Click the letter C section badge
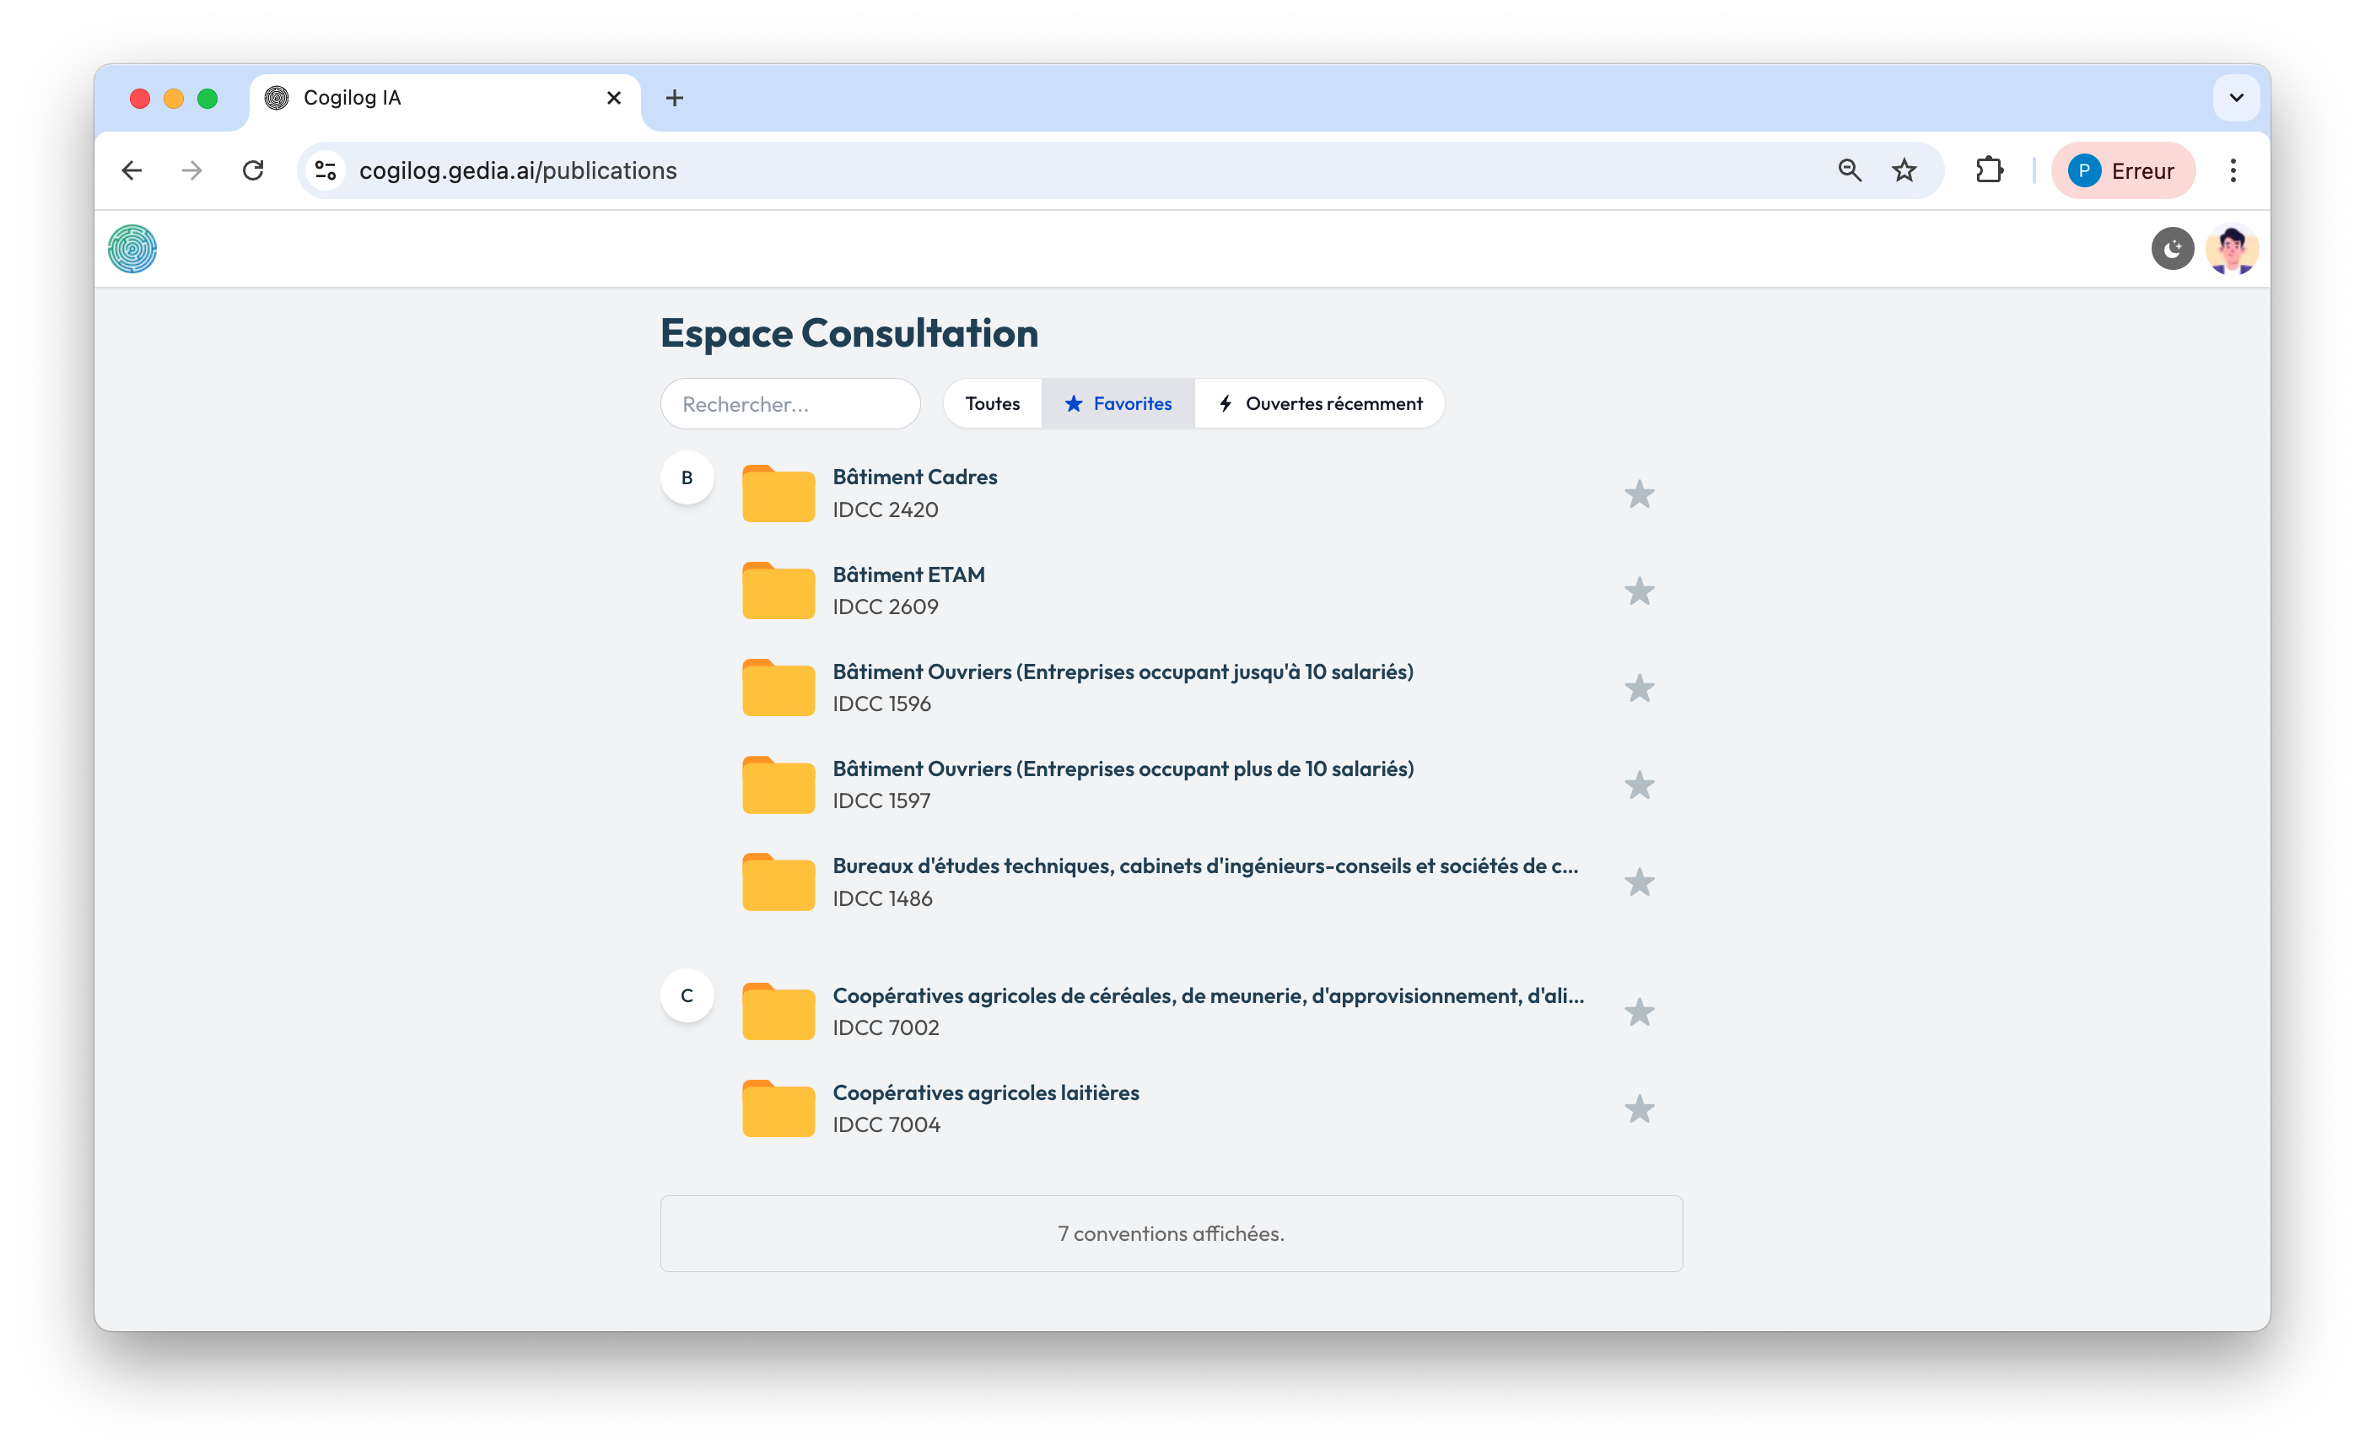This screenshot has height=1456, width=2365. (687, 995)
